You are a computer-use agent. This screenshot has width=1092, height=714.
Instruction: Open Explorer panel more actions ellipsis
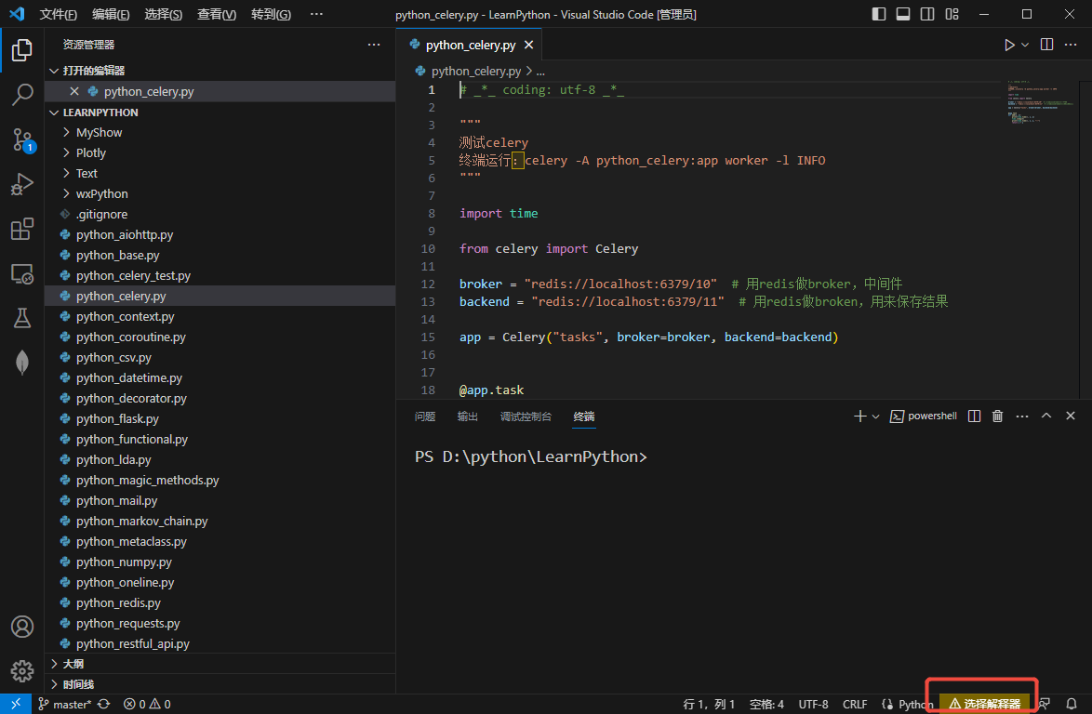374,45
